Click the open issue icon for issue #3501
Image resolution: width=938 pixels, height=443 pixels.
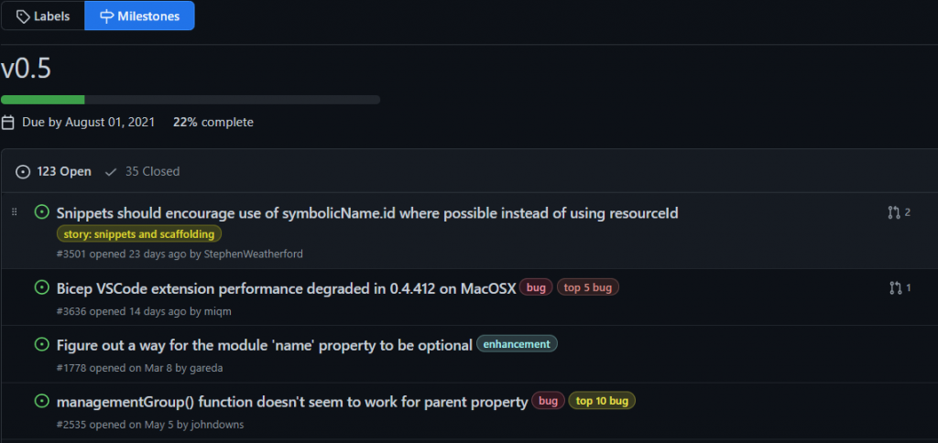pos(41,212)
